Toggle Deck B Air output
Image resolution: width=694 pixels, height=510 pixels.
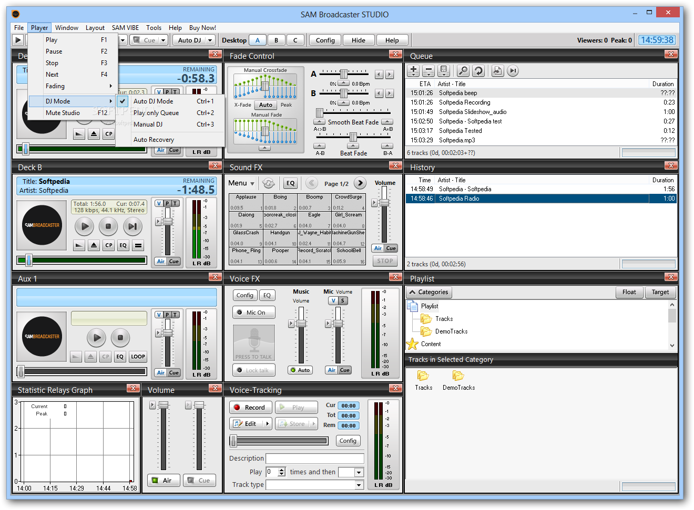click(161, 262)
